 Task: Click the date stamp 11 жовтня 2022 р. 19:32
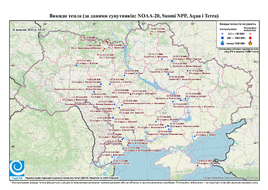[29, 29]
